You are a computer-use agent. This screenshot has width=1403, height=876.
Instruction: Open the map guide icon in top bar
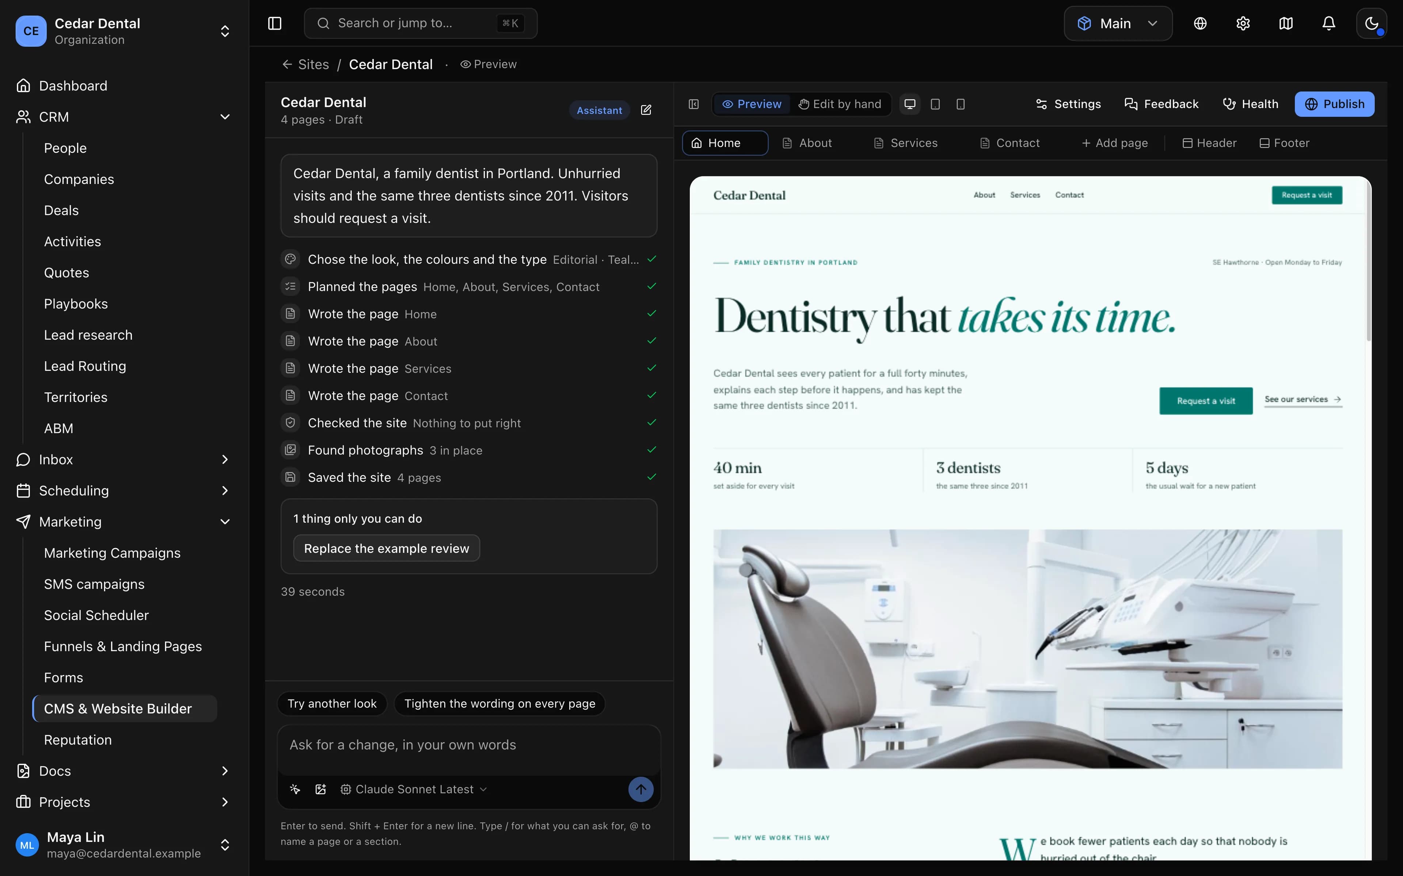click(x=1286, y=23)
